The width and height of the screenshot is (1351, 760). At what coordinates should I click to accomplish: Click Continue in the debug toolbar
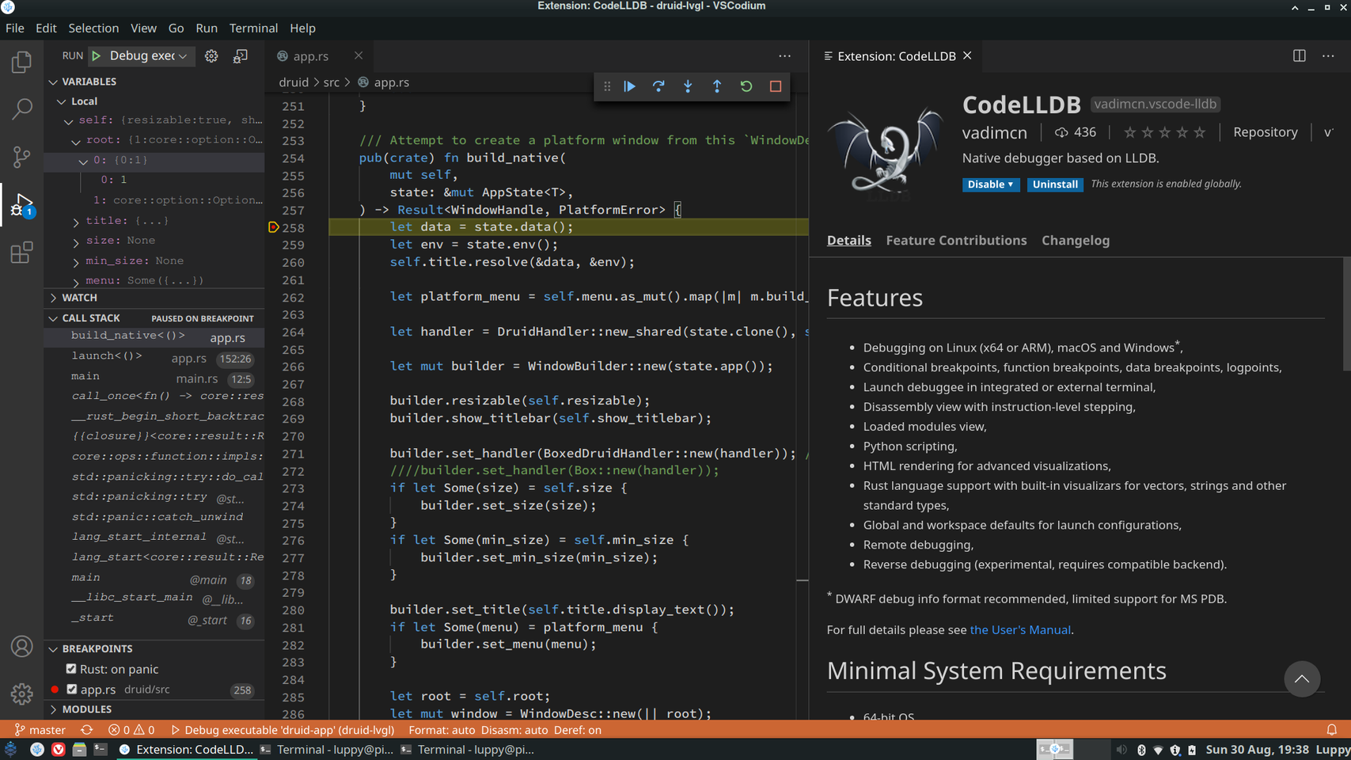(x=629, y=86)
